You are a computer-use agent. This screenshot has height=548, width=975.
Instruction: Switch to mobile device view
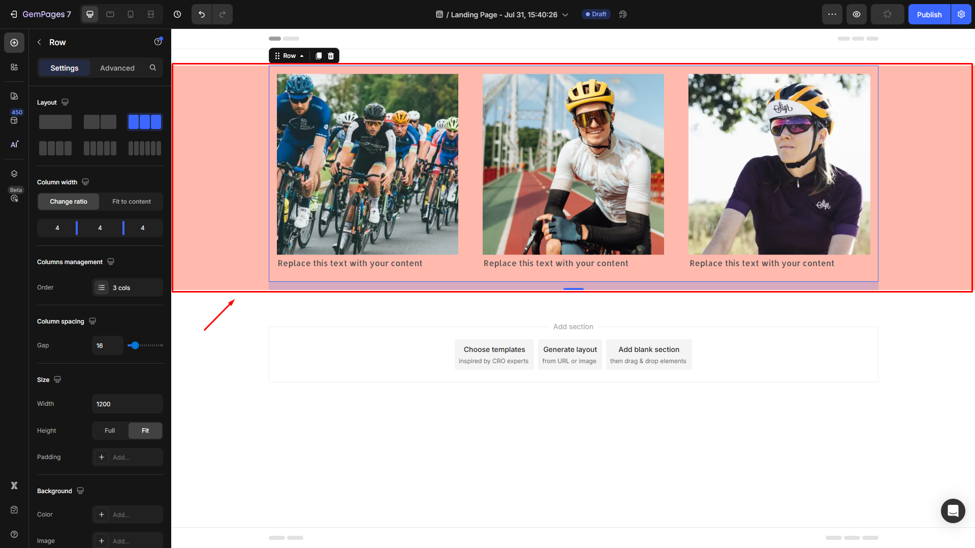131,14
